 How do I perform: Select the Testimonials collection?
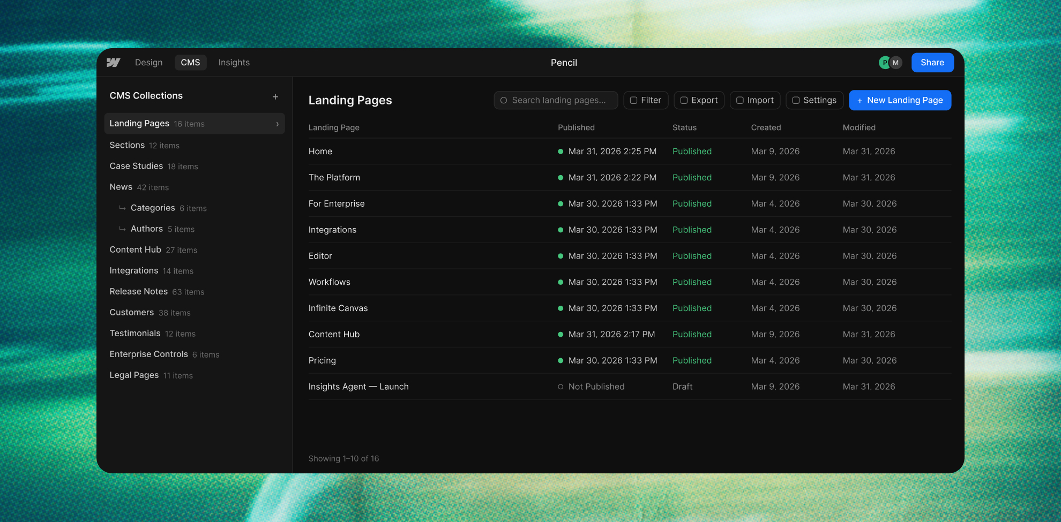coord(195,333)
